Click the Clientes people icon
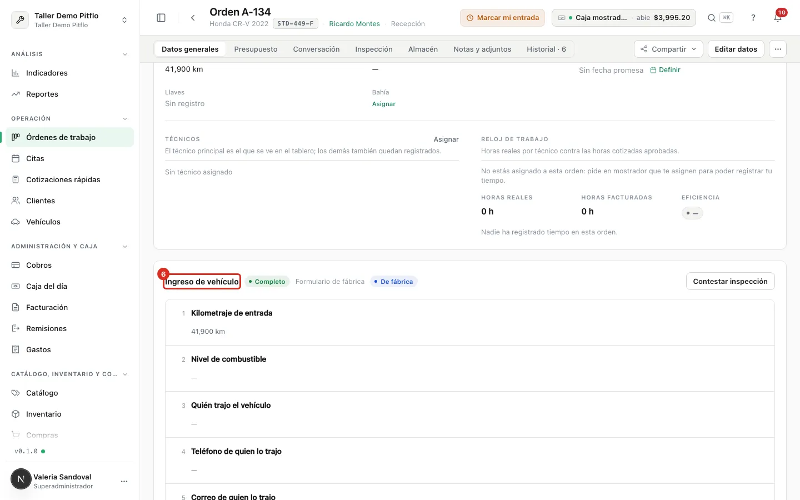This screenshot has height=500, width=800. (x=16, y=201)
